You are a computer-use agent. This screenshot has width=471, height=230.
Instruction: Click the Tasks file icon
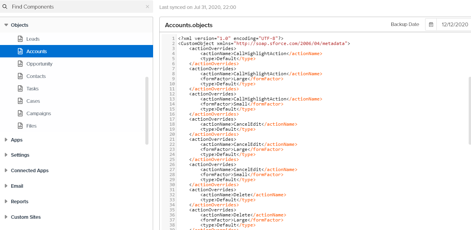click(20, 88)
